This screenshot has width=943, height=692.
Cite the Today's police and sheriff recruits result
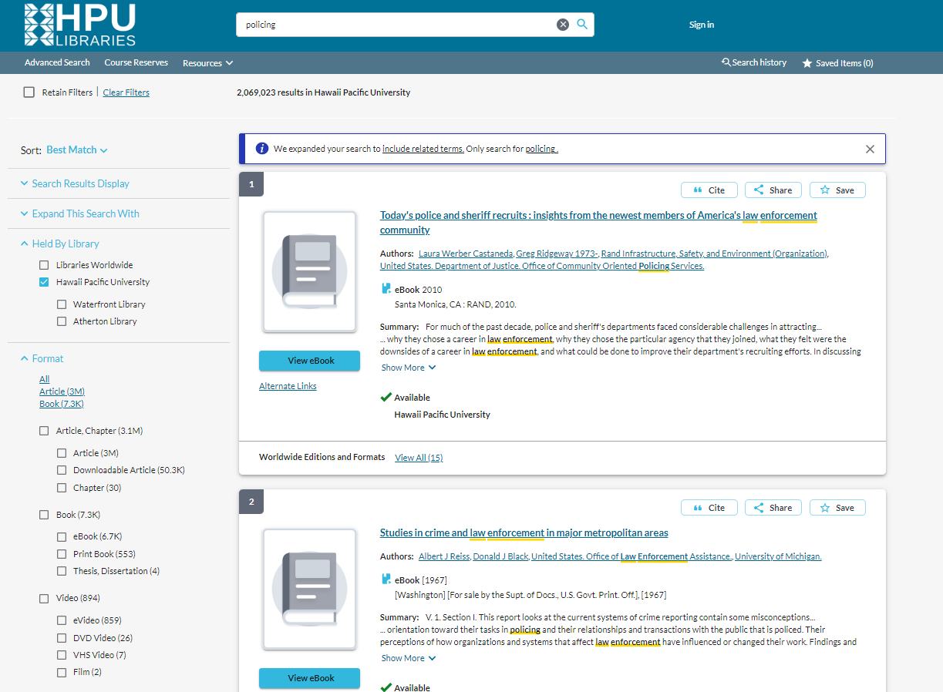(x=709, y=190)
